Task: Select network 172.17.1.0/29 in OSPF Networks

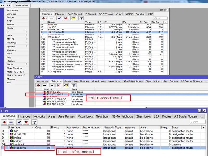Action: pos(121,94)
